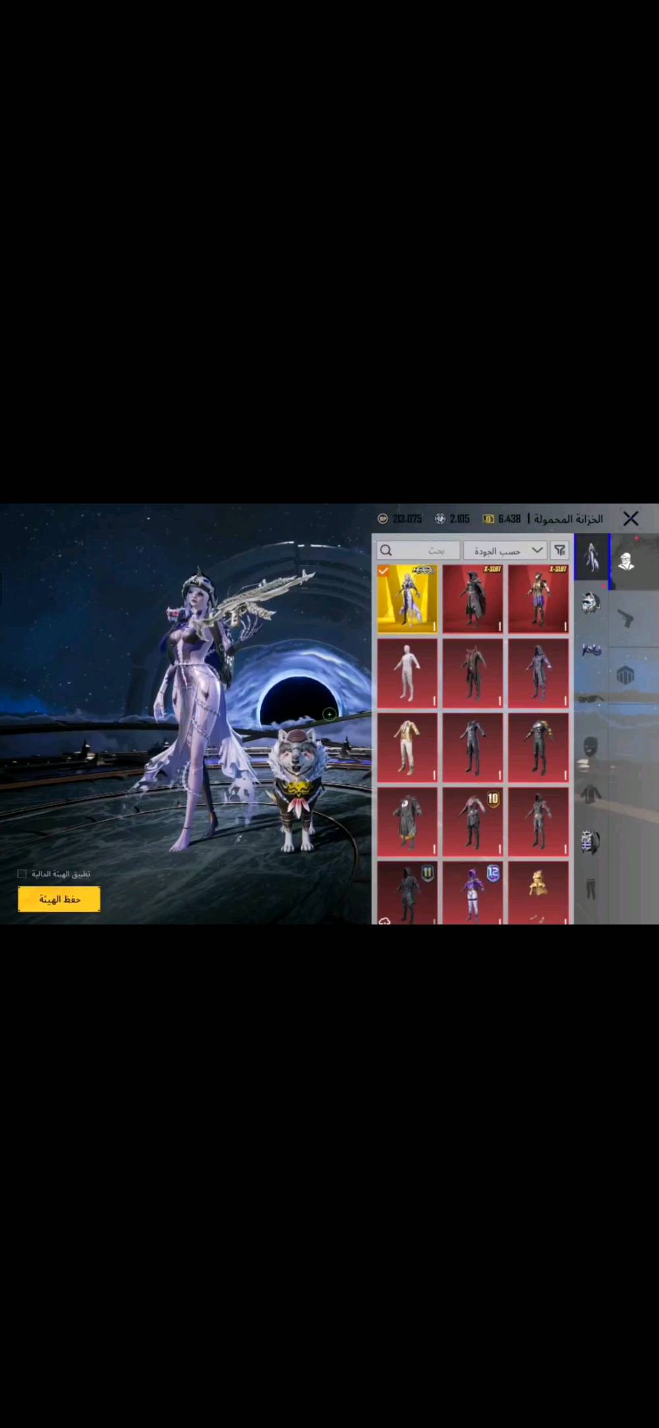The width and height of the screenshot is (659, 1428).
Task: Select the cream and gold suit outfit
Action: coord(407,748)
